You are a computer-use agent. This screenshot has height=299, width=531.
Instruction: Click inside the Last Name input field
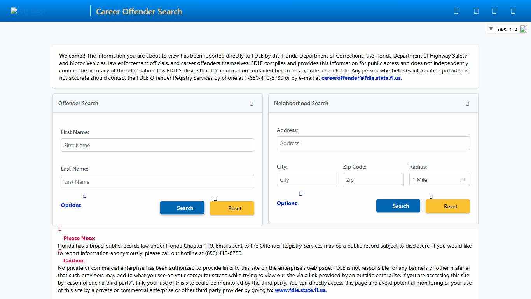pyautogui.click(x=157, y=181)
